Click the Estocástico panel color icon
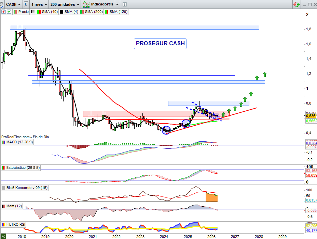This screenshot has width=317, height=239. pos(3,168)
